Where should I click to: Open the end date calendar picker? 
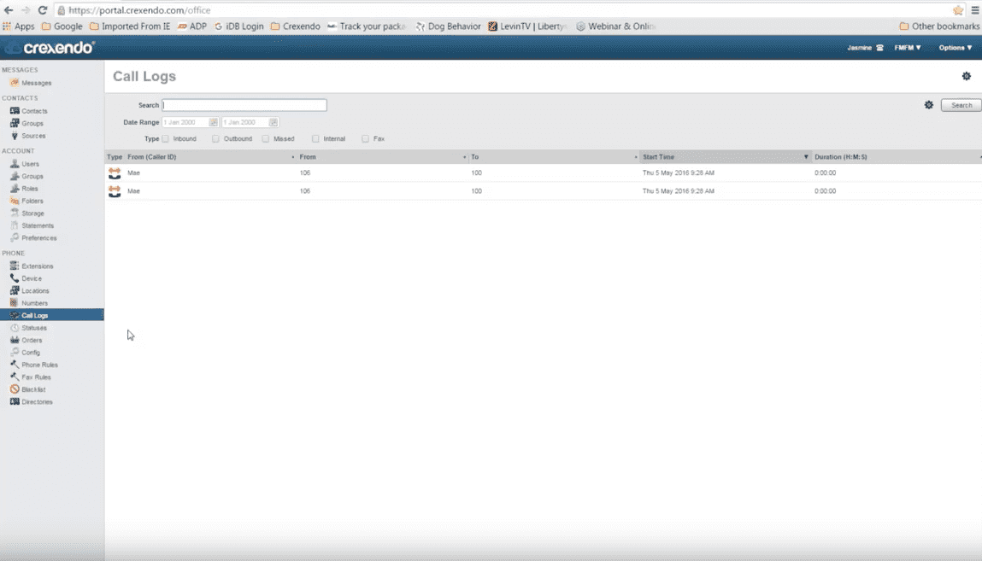273,122
